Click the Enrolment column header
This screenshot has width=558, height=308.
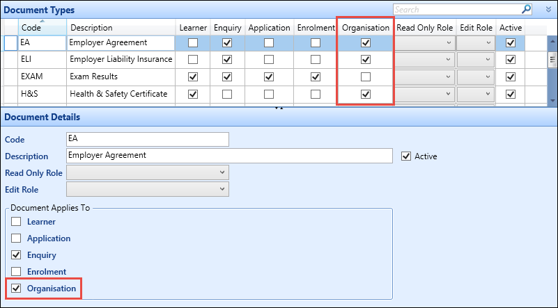coord(316,27)
